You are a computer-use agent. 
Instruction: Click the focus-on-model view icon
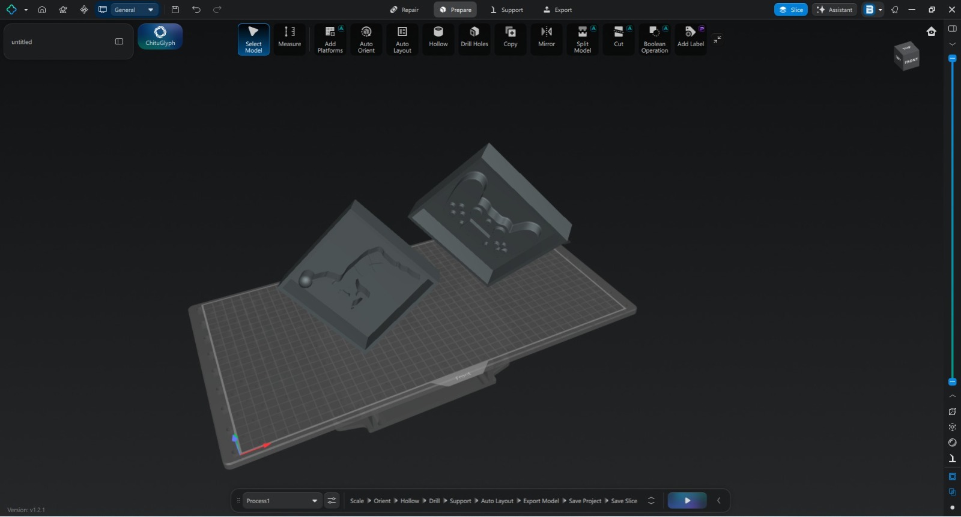click(953, 427)
